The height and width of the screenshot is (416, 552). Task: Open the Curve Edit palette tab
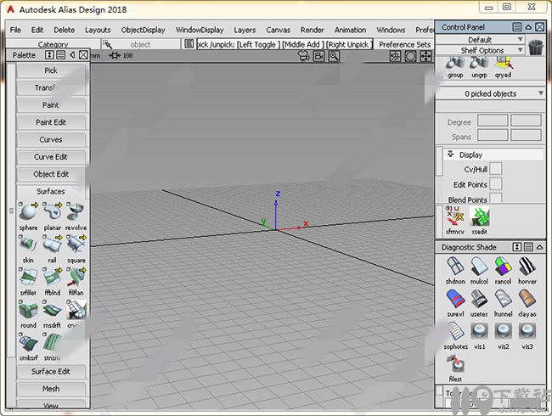[x=51, y=156]
